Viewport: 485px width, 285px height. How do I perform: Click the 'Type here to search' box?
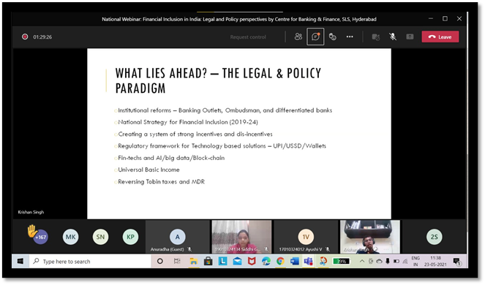(90, 262)
